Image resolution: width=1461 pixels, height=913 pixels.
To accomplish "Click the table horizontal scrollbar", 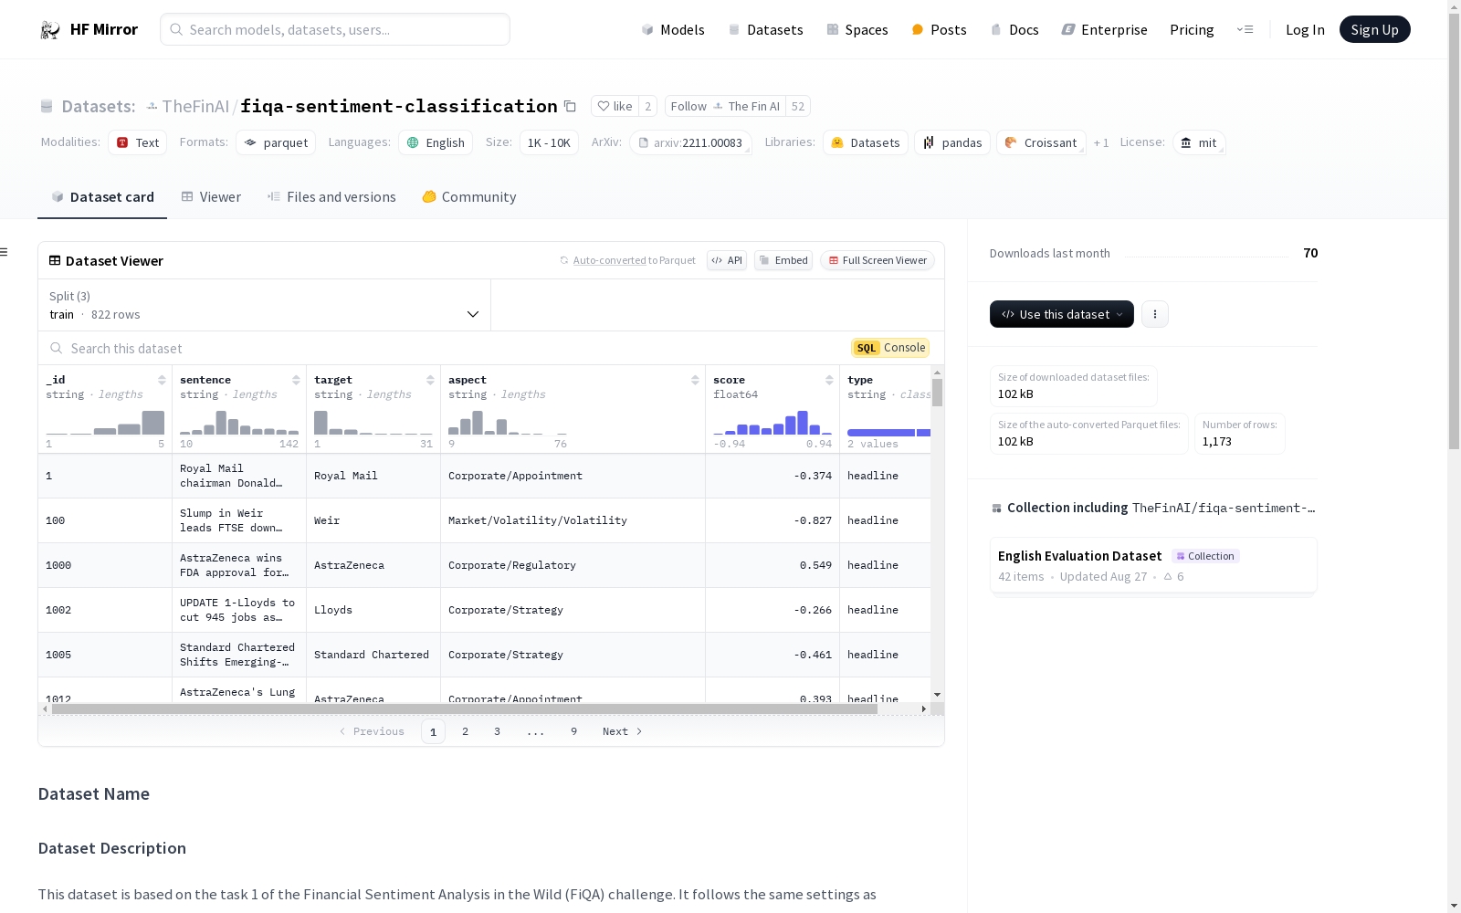I will coord(464,708).
